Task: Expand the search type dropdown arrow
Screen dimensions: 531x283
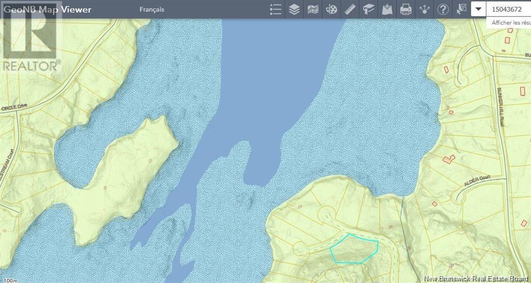Action: click(x=478, y=9)
